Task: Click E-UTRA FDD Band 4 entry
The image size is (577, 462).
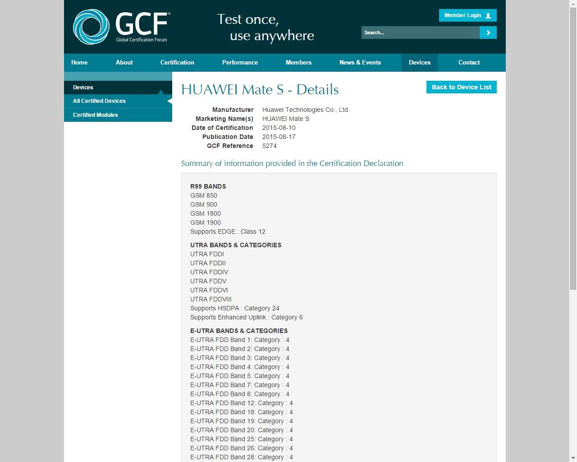Action: pyautogui.click(x=240, y=367)
